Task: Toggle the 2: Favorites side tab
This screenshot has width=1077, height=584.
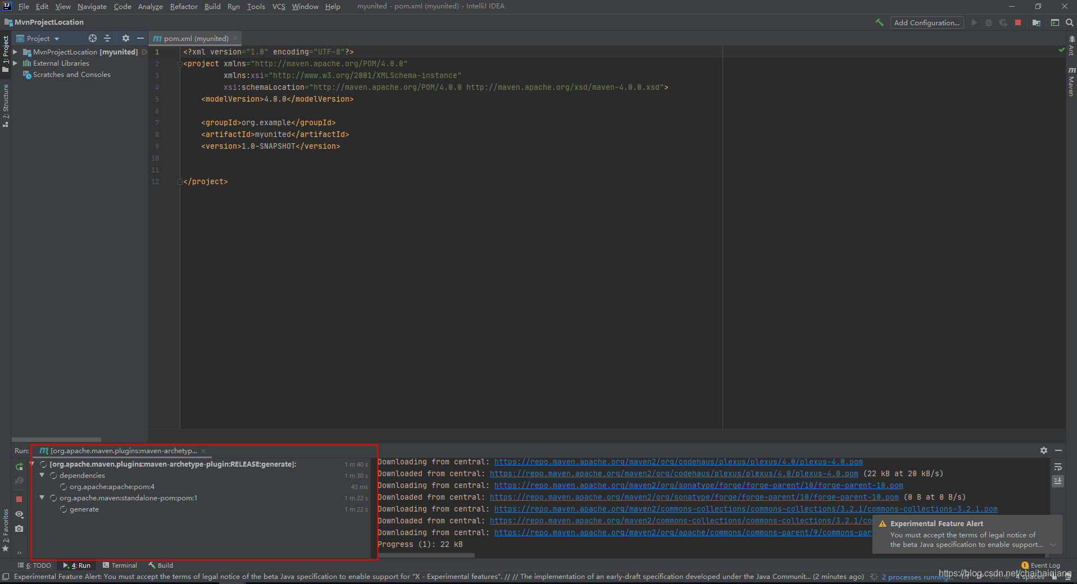Action: [x=6, y=530]
